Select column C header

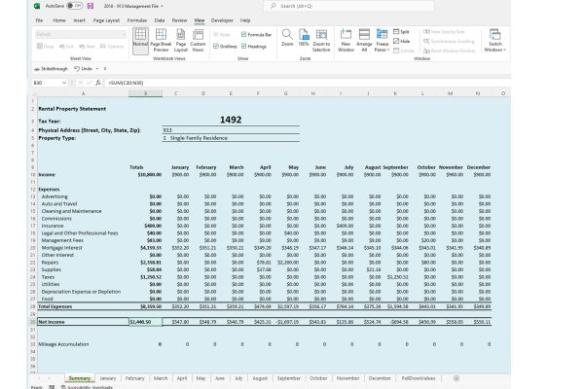176,93
